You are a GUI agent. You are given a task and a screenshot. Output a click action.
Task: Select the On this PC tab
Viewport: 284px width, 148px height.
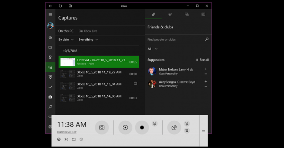(x=66, y=31)
